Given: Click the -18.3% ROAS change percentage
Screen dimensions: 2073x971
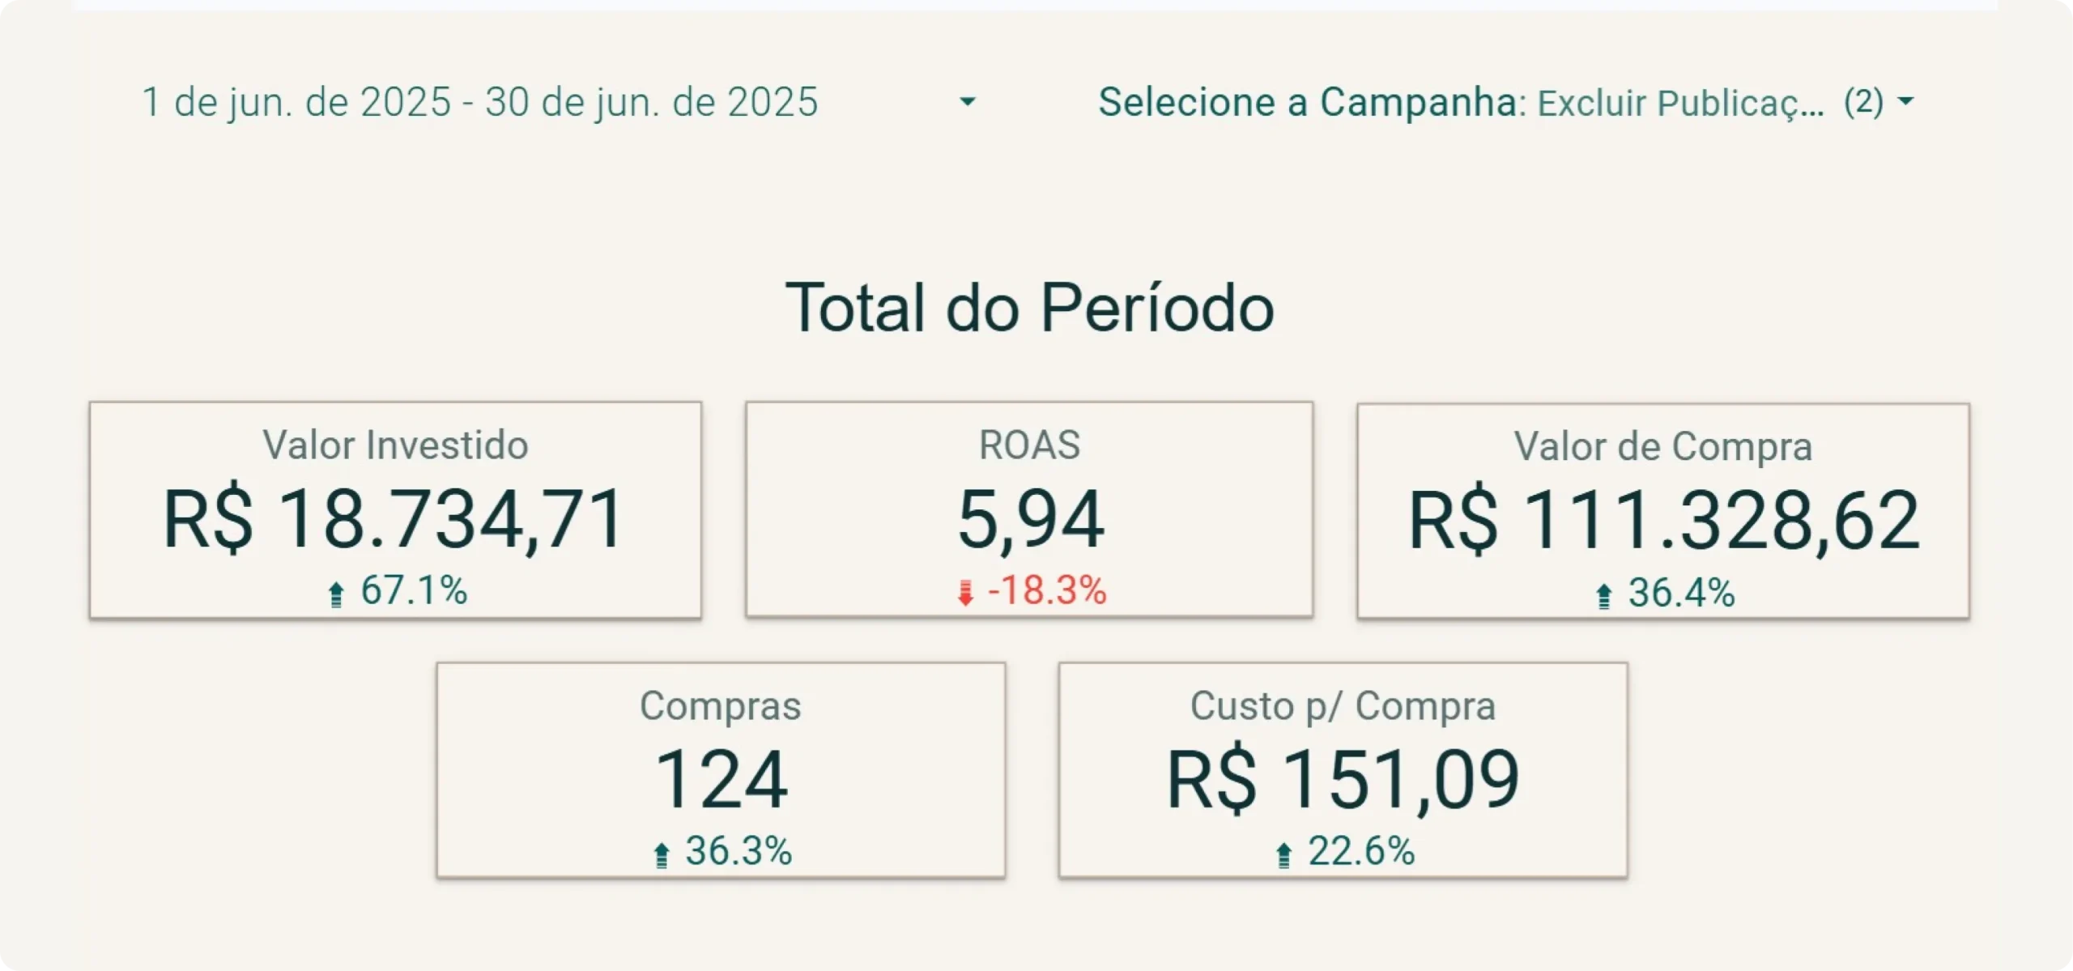Looking at the screenshot, I should 1047,590.
